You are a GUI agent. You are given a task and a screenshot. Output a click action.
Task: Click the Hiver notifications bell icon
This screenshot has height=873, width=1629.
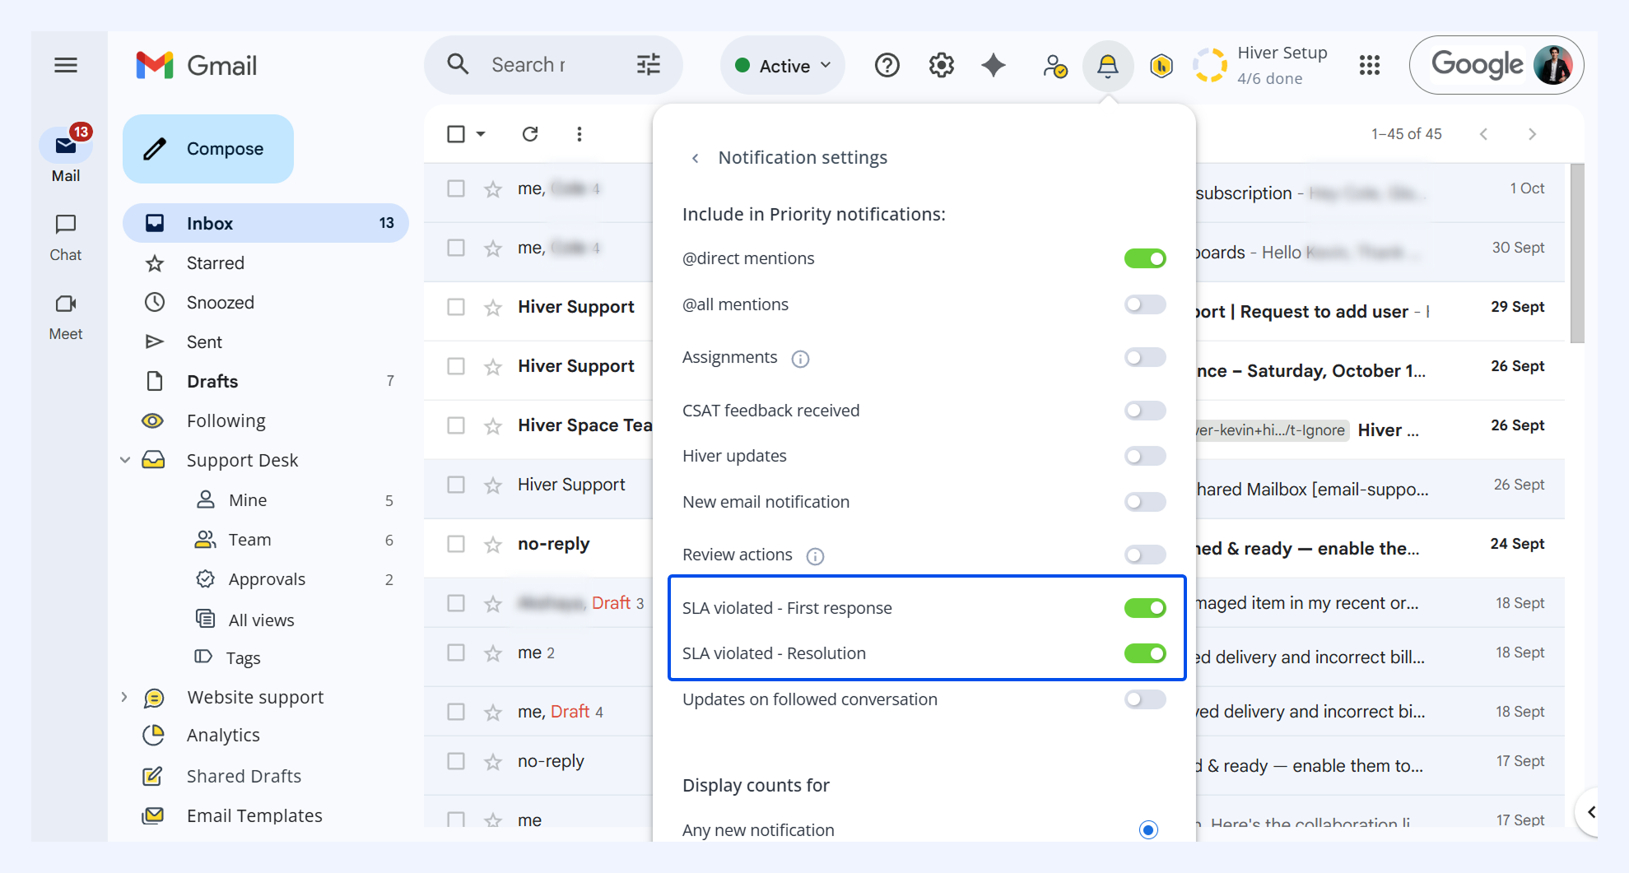point(1108,65)
